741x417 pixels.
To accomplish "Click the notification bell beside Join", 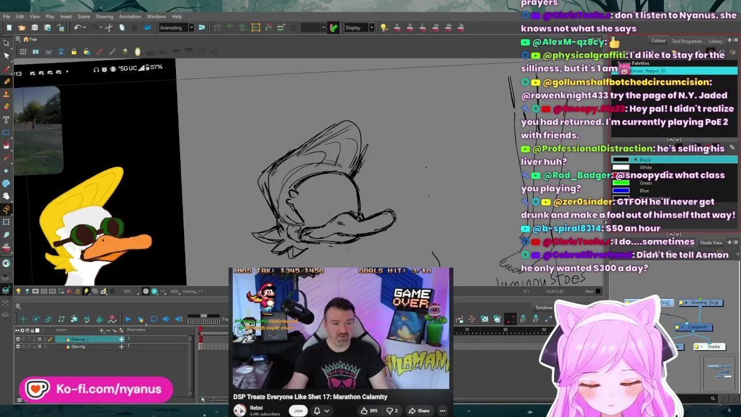I will (x=317, y=411).
